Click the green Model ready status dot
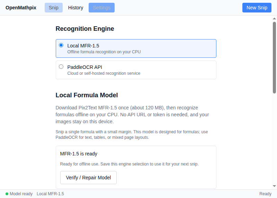Viewport: 277px width, 198px height. pos(7,194)
